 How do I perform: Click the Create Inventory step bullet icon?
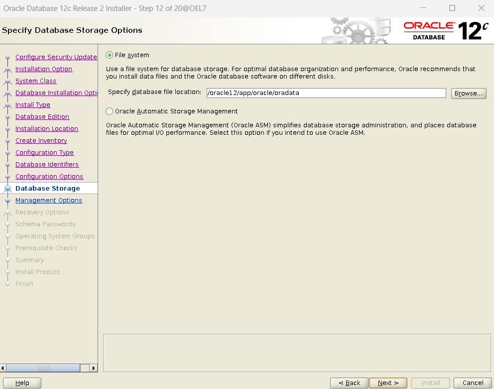[8, 141]
